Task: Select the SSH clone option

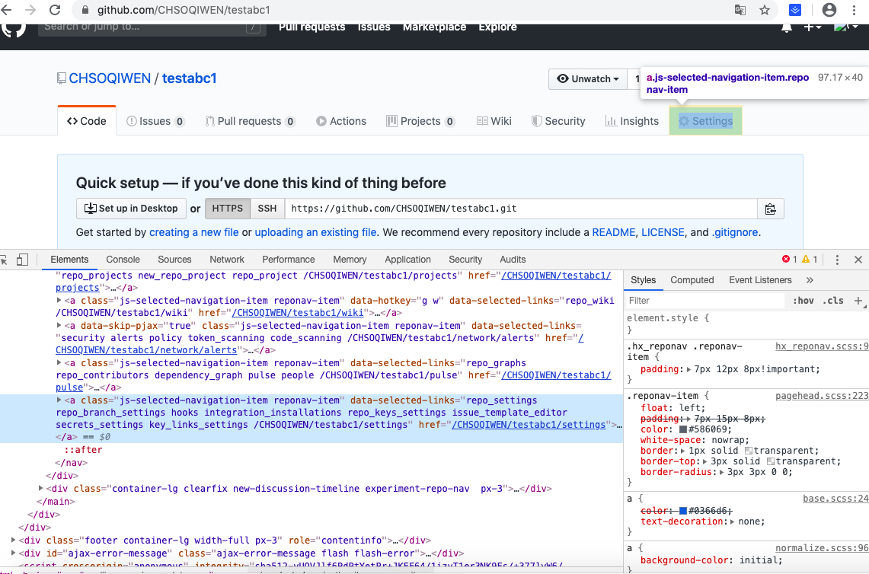Action: pos(267,209)
